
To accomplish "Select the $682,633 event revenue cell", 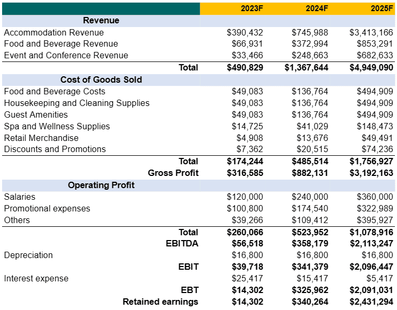I will pyautogui.click(x=375, y=55).
